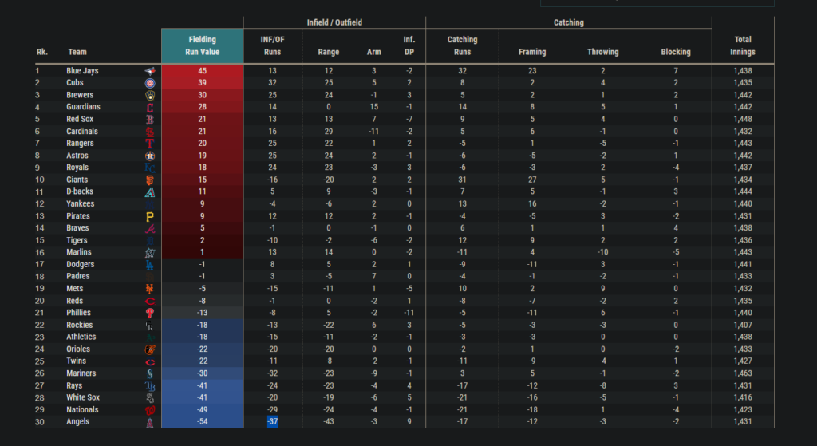
Task: Sort by Fielding Run Value column
Action: tap(203, 45)
